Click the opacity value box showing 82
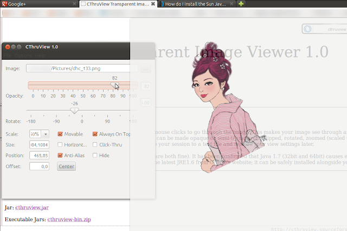The width and height of the screenshot is (347, 231). pyautogui.click(x=146, y=86)
